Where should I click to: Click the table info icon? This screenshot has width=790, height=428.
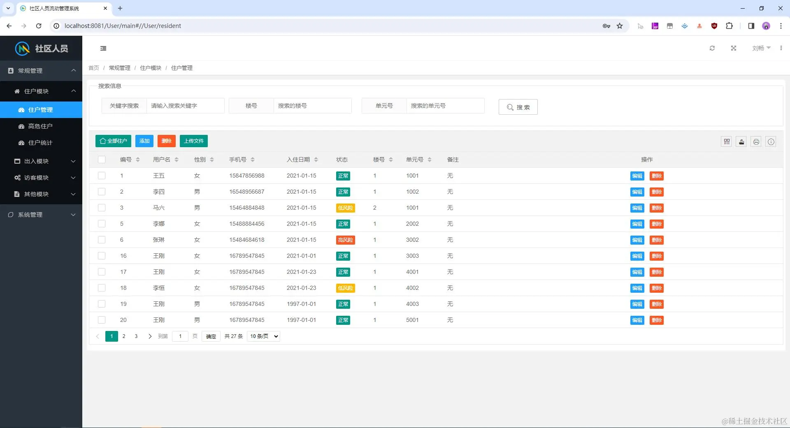[x=771, y=142]
